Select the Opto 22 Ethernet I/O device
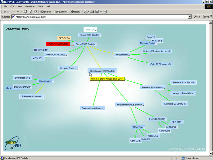The height and width of the screenshot is (160, 213). [x=160, y=64]
